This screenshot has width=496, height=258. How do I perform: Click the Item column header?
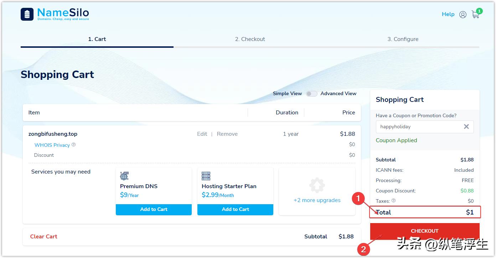coord(34,113)
